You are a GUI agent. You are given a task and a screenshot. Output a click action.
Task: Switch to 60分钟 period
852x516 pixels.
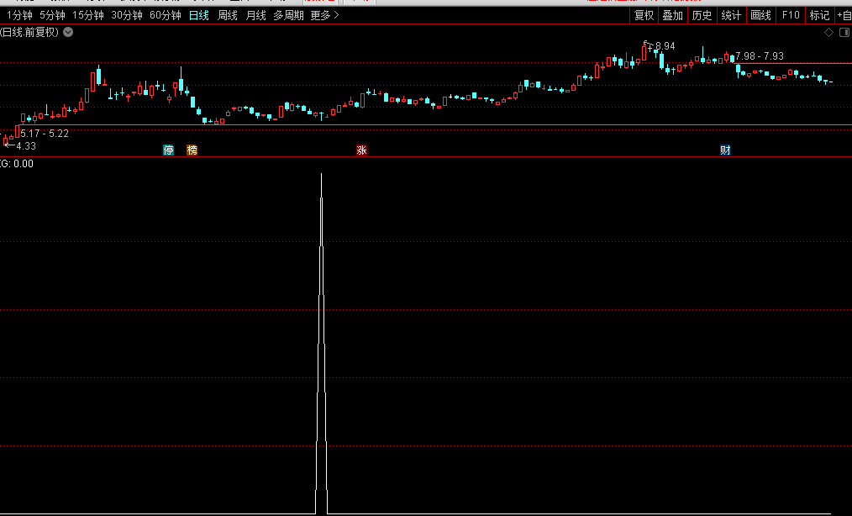click(x=165, y=15)
